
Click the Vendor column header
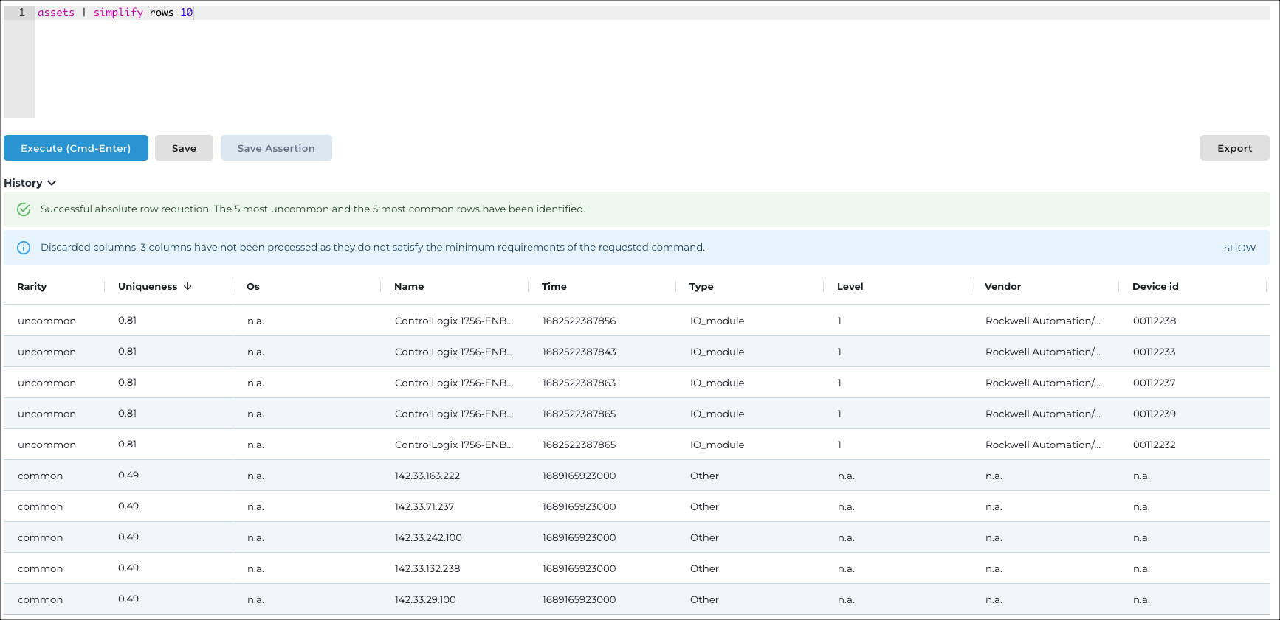point(1003,286)
